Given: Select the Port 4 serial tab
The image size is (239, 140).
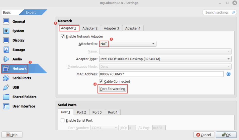Looking at the screenshot, I should tap(113, 112).
